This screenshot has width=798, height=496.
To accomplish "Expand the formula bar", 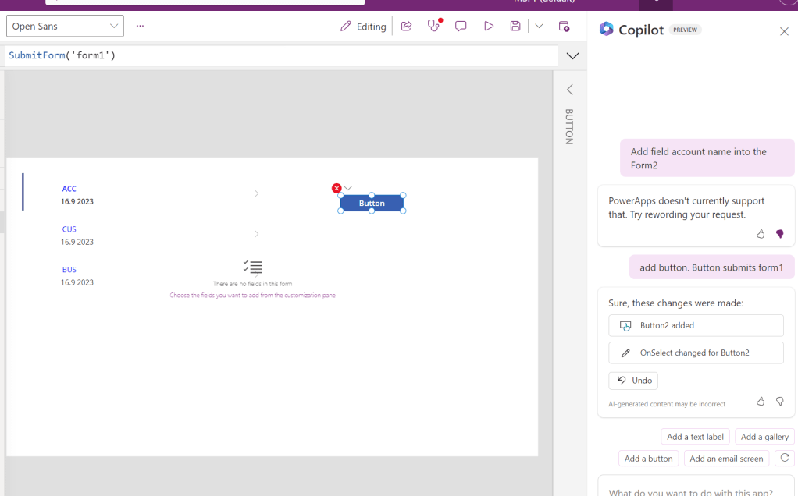I will pyautogui.click(x=572, y=56).
